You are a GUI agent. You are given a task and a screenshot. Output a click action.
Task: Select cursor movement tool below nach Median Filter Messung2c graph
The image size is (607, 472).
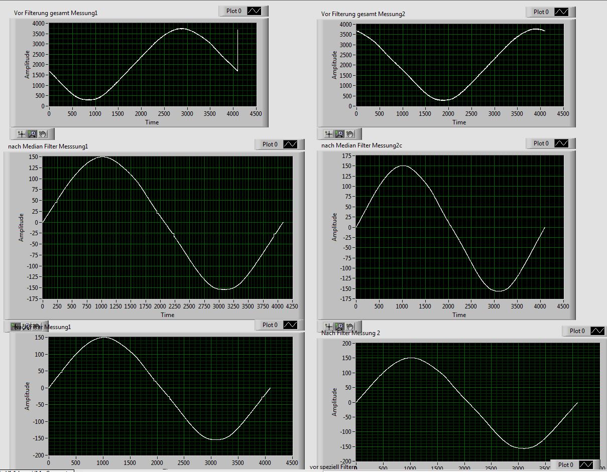[329, 327]
